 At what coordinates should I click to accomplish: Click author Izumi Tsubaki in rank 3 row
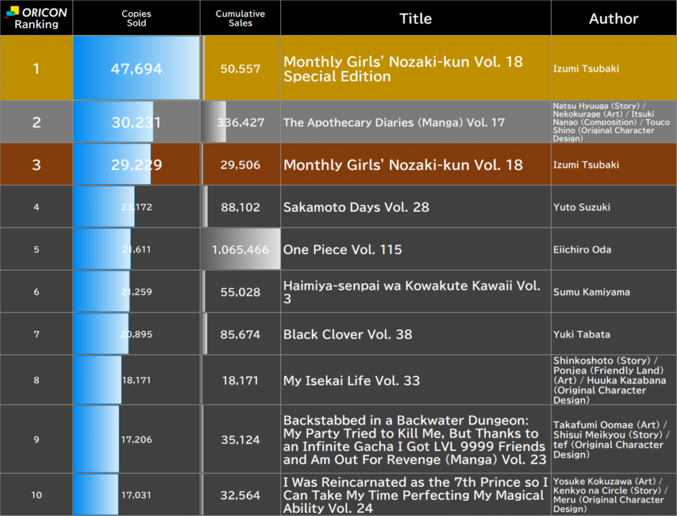click(x=586, y=165)
